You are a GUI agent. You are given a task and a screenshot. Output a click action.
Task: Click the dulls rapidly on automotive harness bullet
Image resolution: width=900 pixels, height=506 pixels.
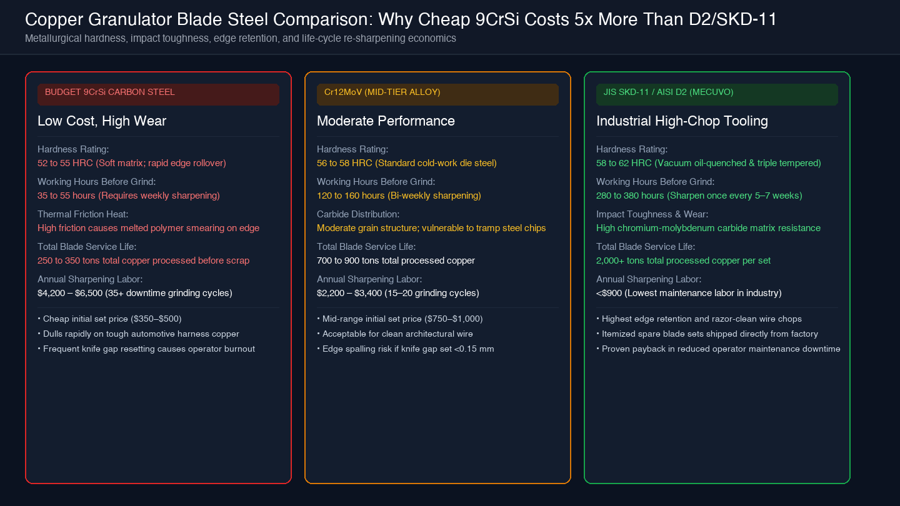coord(138,334)
